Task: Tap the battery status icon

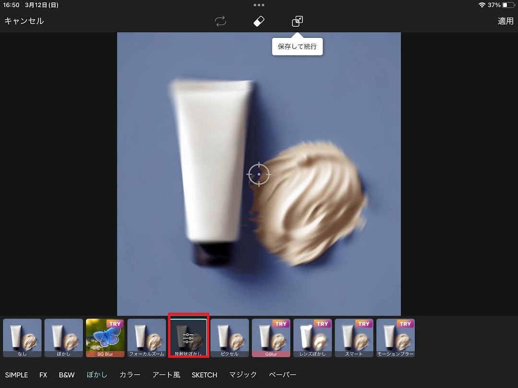Action: click(x=508, y=5)
